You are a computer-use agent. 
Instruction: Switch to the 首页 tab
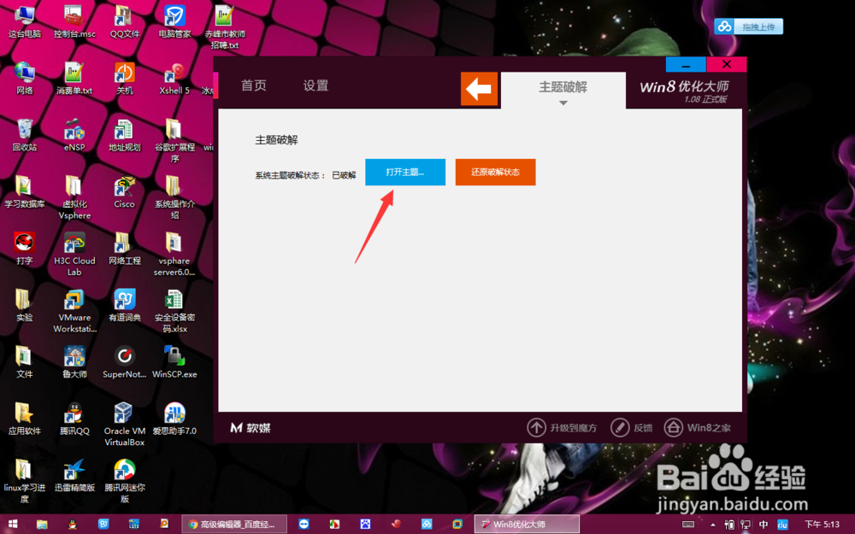[253, 85]
